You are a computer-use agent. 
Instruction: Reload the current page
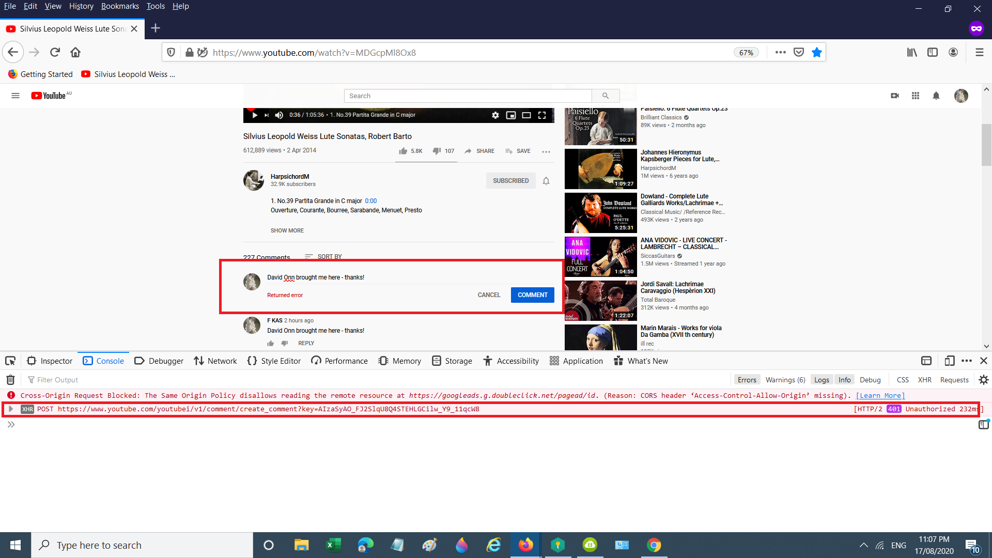(x=55, y=52)
